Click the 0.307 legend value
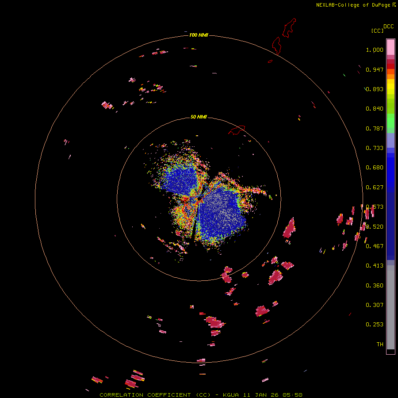Viewport: 398px width, 398px height. coord(375,305)
